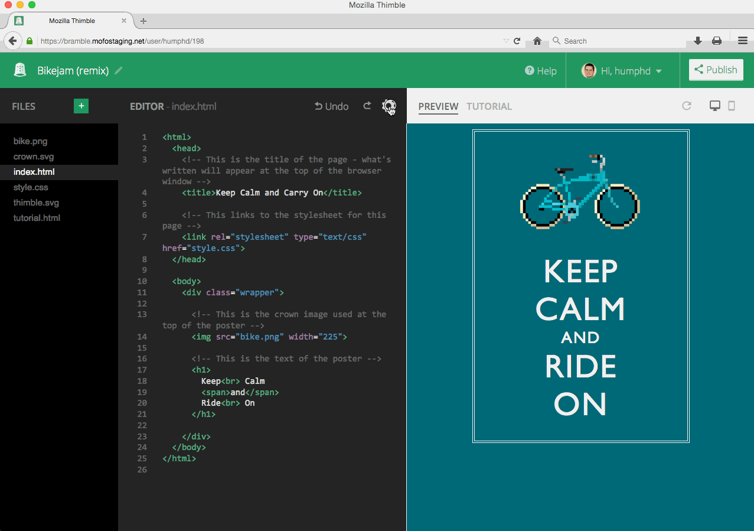Image resolution: width=754 pixels, height=531 pixels.
Task: Open Help from the header
Action: pos(541,71)
